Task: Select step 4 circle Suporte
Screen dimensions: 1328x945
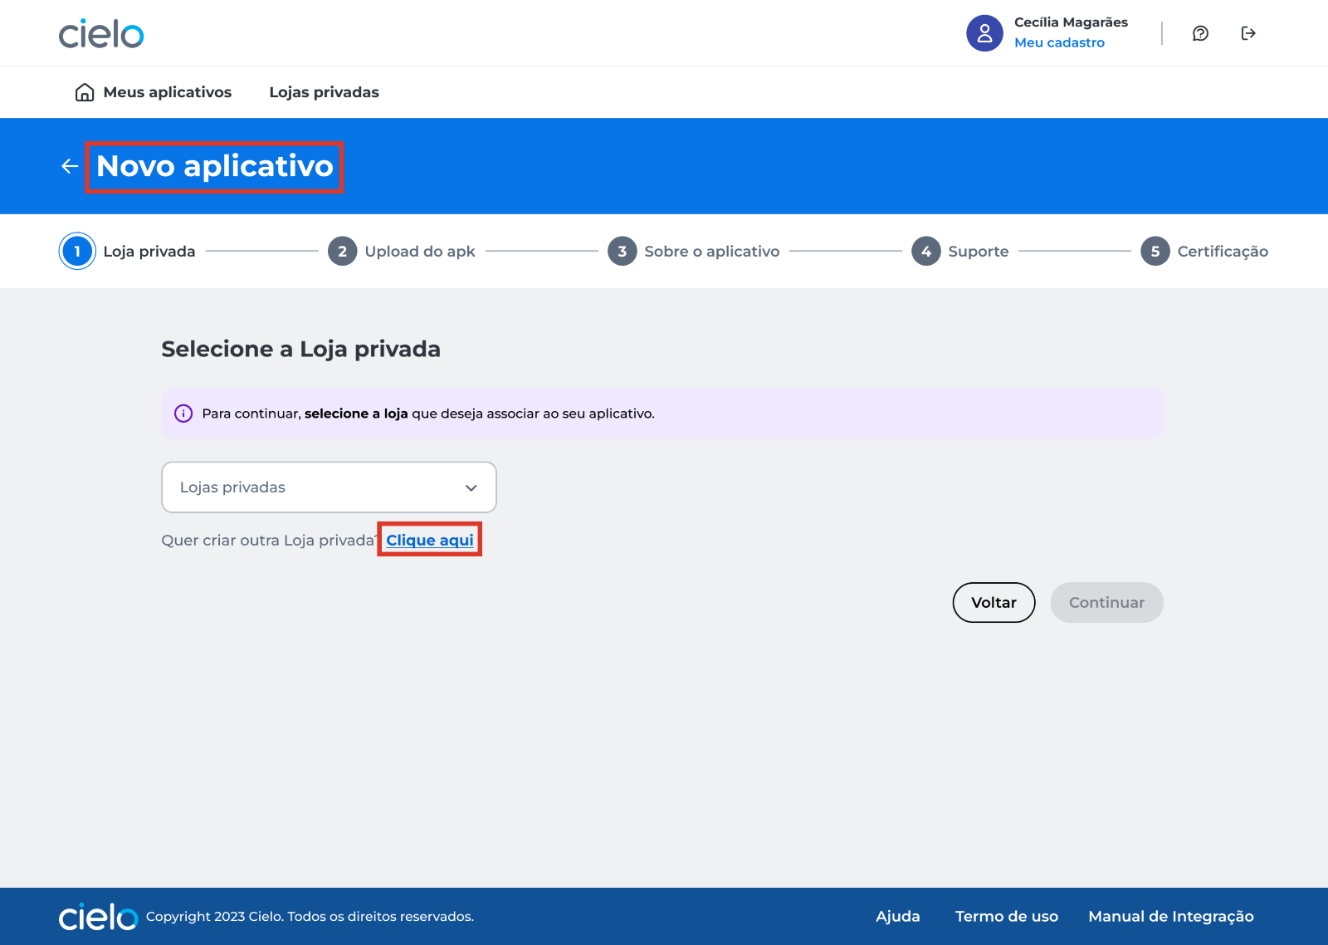Action: (925, 252)
